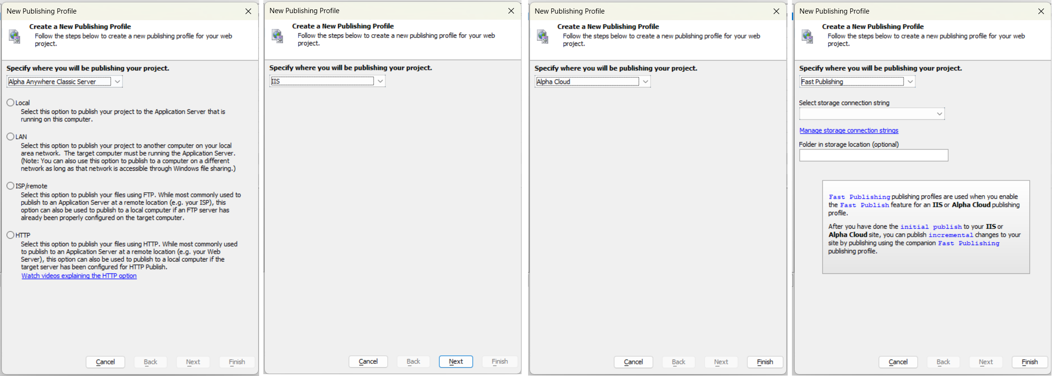Click the 'Select storage connection string' label
Viewport: 1059px width, 376px height.
pyautogui.click(x=844, y=103)
